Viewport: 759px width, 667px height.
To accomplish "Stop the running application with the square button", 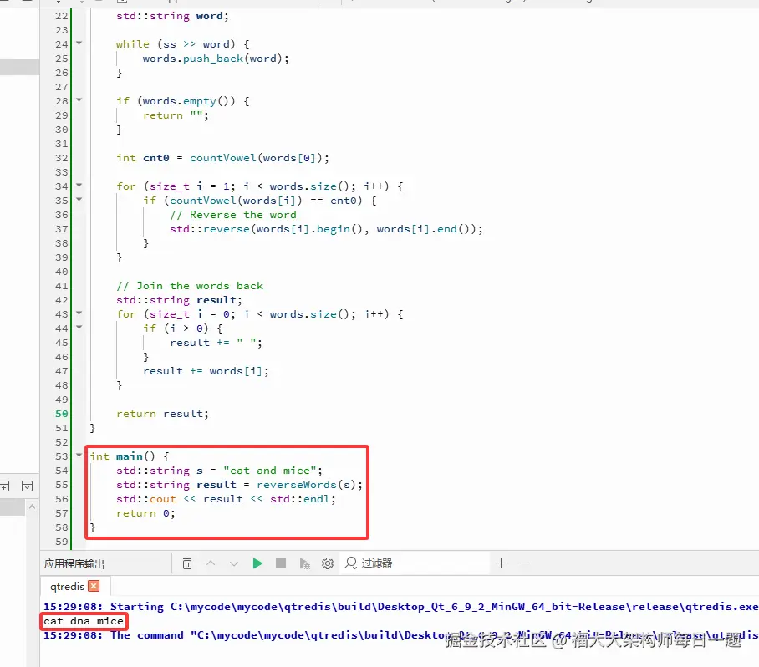I will [281, 563].
